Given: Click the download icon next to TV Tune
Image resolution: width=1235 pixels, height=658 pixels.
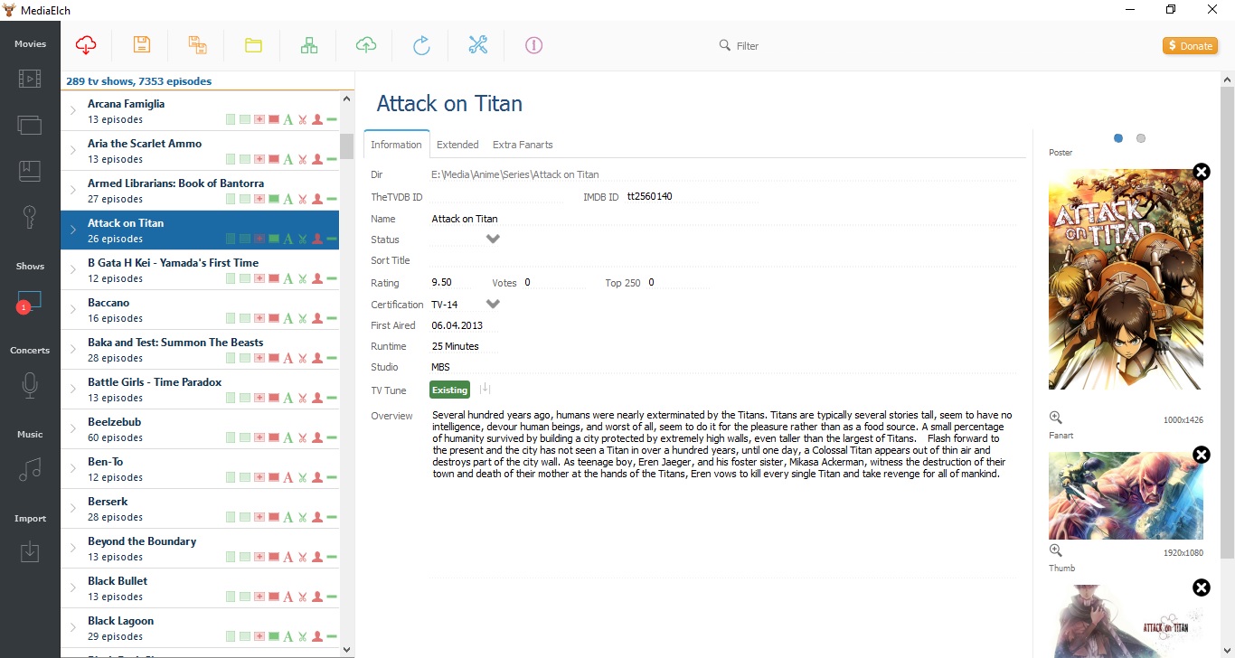Looking at the screenshot, I should tap(485, 389).
